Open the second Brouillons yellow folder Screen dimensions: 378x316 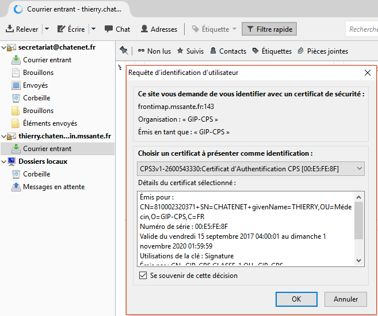(38, 111)
